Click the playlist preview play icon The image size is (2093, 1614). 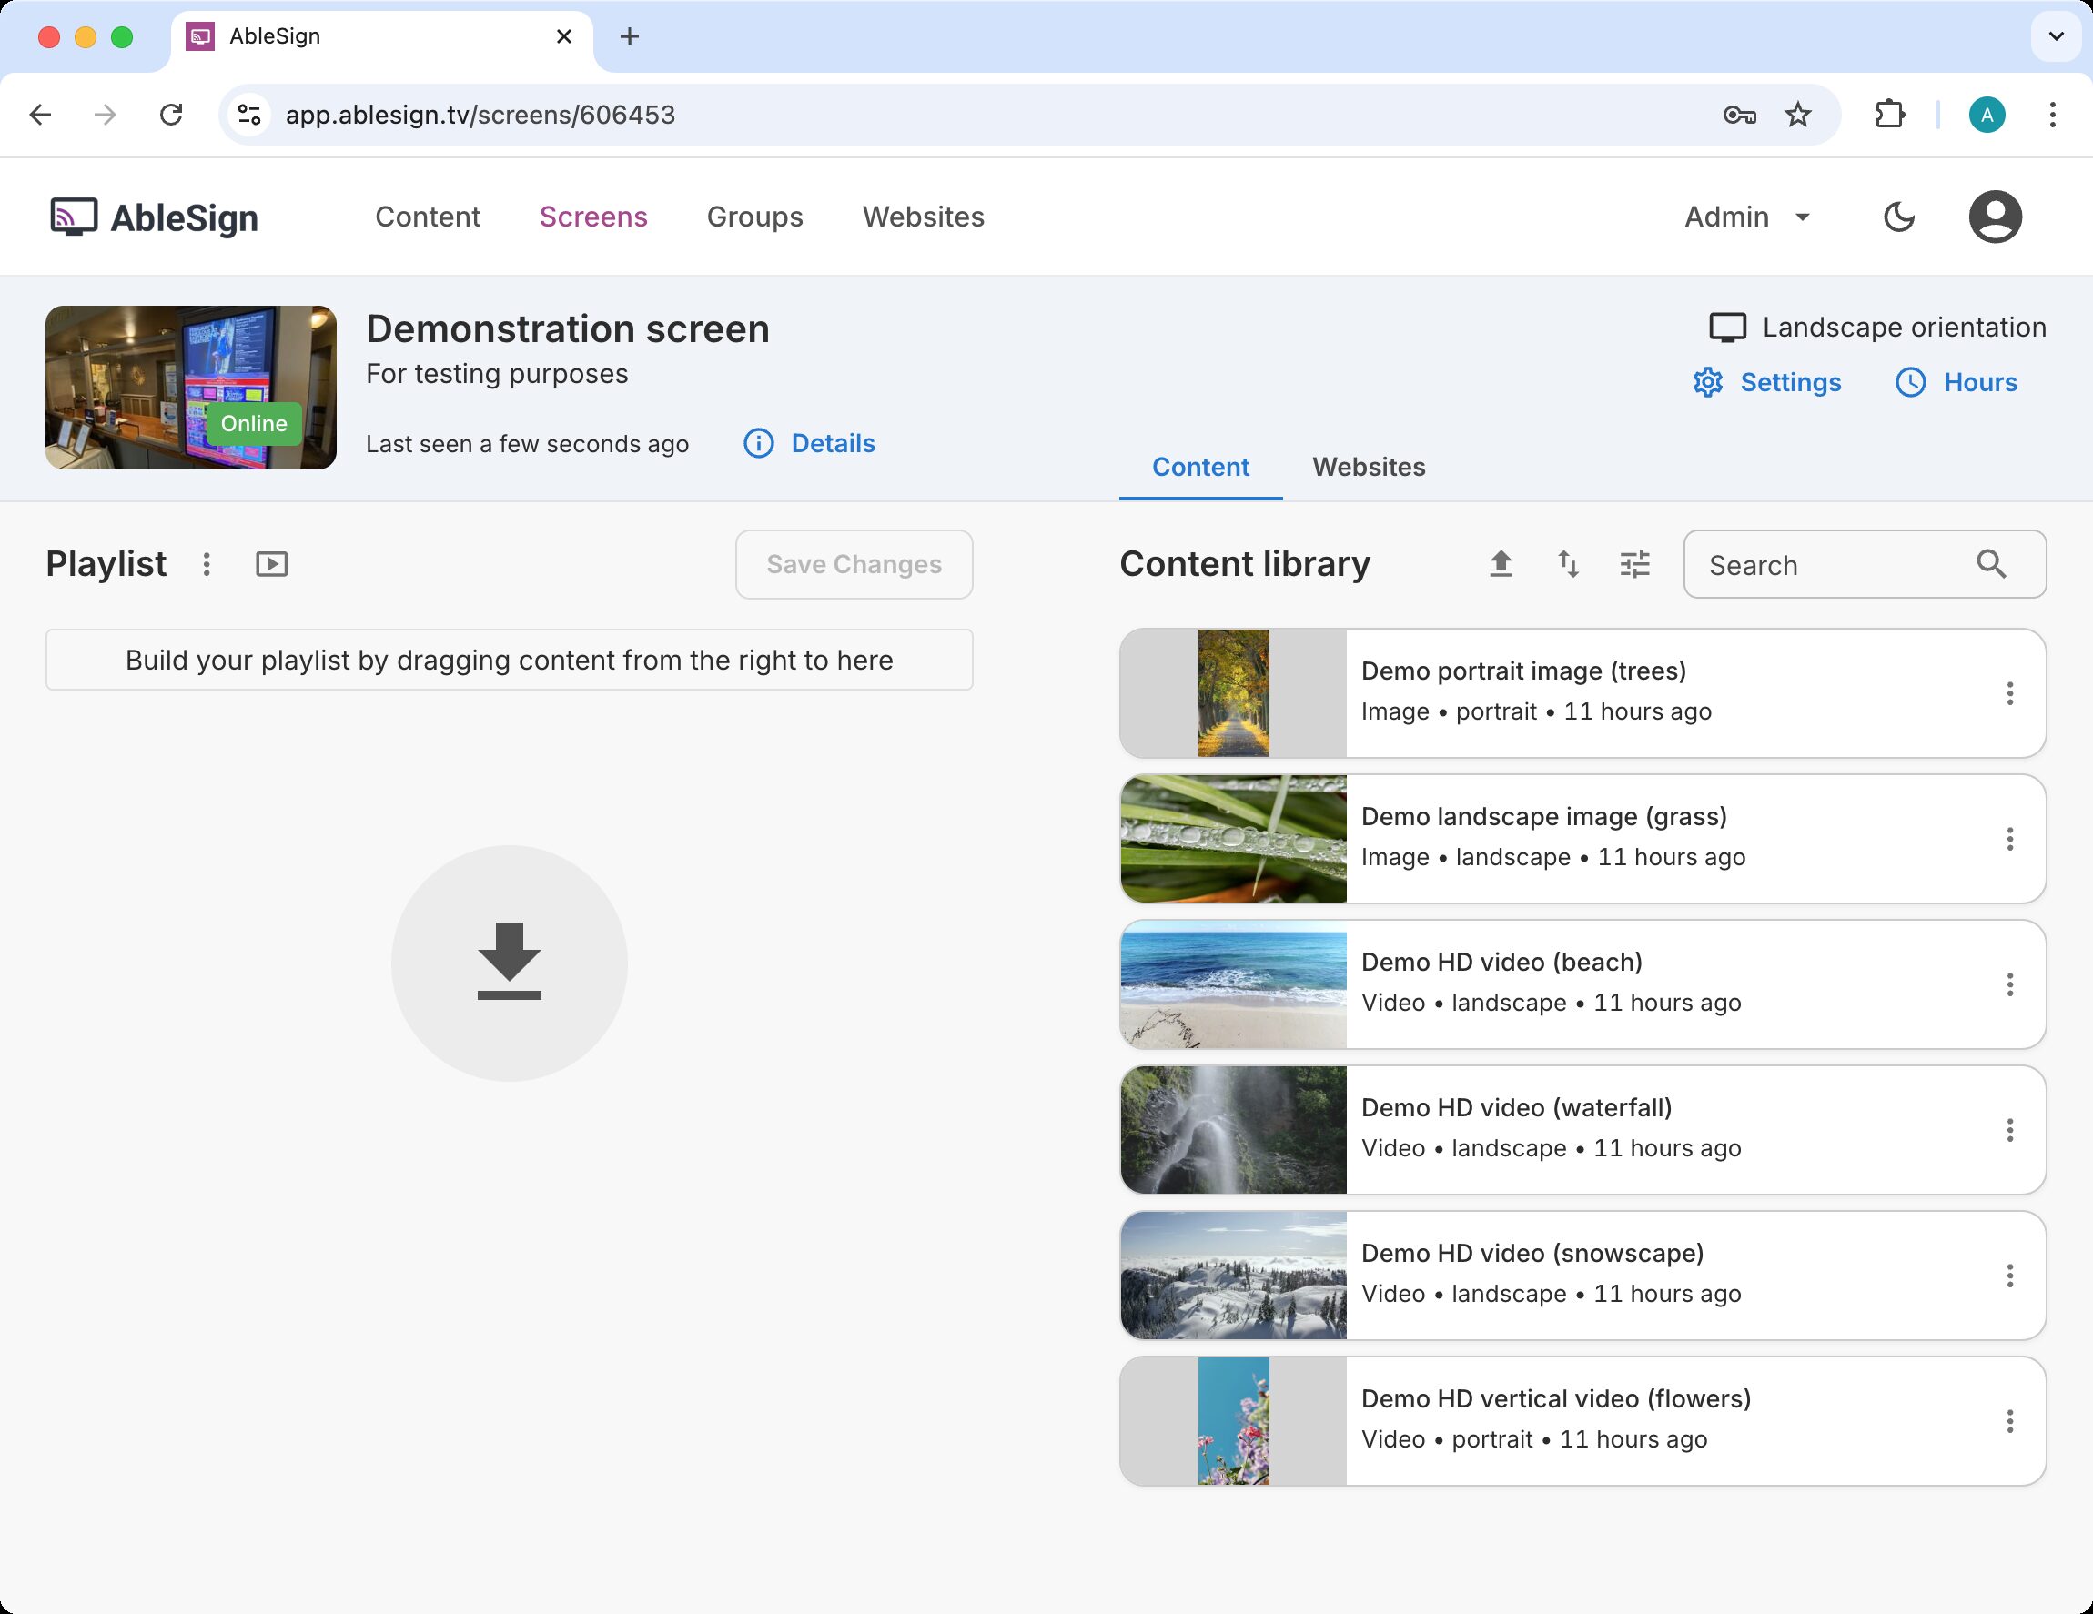point(271,563)
